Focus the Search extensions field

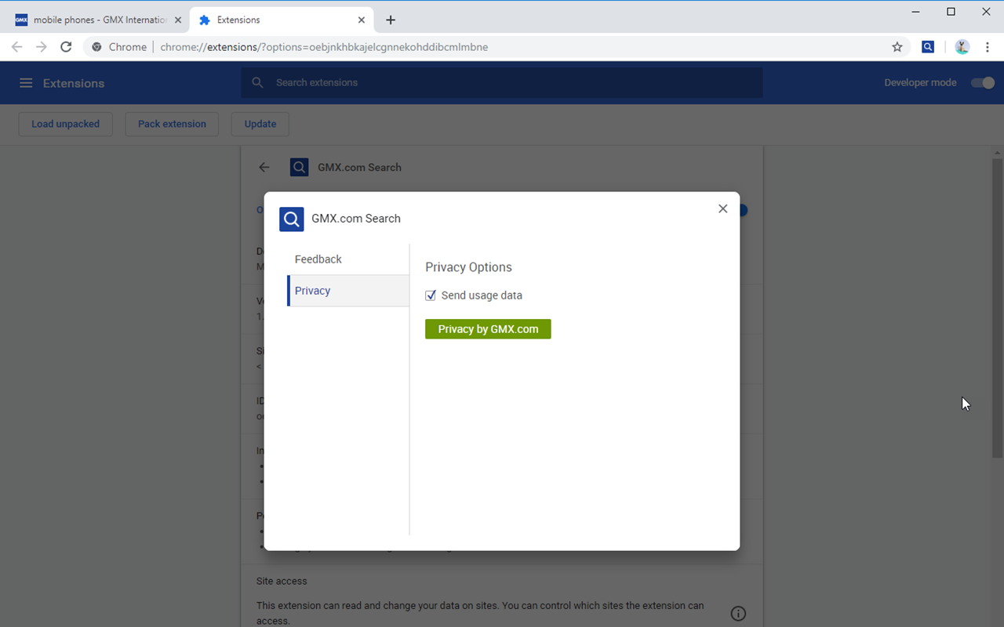[x=502, y=82]
